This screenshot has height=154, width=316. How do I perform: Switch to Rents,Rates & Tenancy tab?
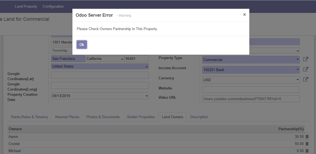tap(29, 117)
